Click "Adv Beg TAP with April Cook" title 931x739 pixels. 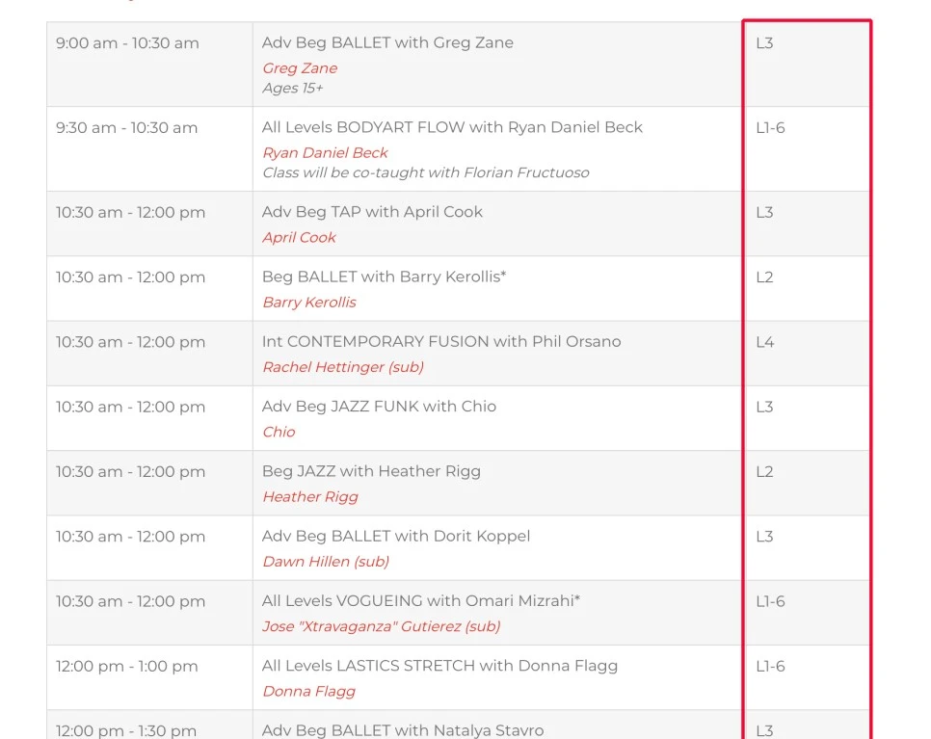[372, 212]
